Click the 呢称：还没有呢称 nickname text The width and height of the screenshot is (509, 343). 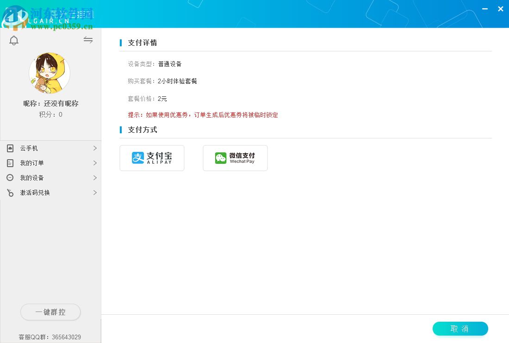tap(50, 103)
